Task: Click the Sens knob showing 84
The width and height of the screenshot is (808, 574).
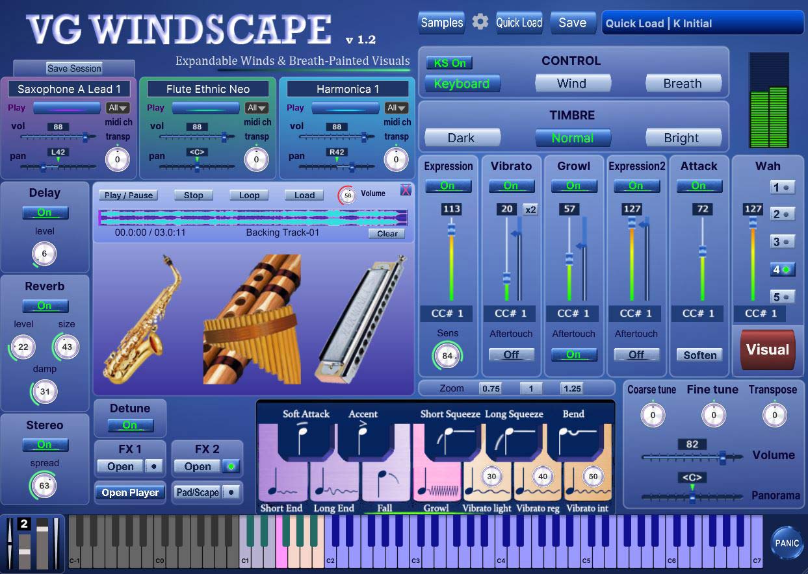Action: click(x=447, y=355)
